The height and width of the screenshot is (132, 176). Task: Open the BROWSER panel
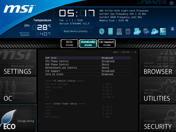(x=158, y=62)
